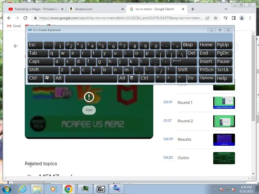Open Chrome's media control icon
The image size is (259, 194).
pyautogui.click(x=225, y=18)
